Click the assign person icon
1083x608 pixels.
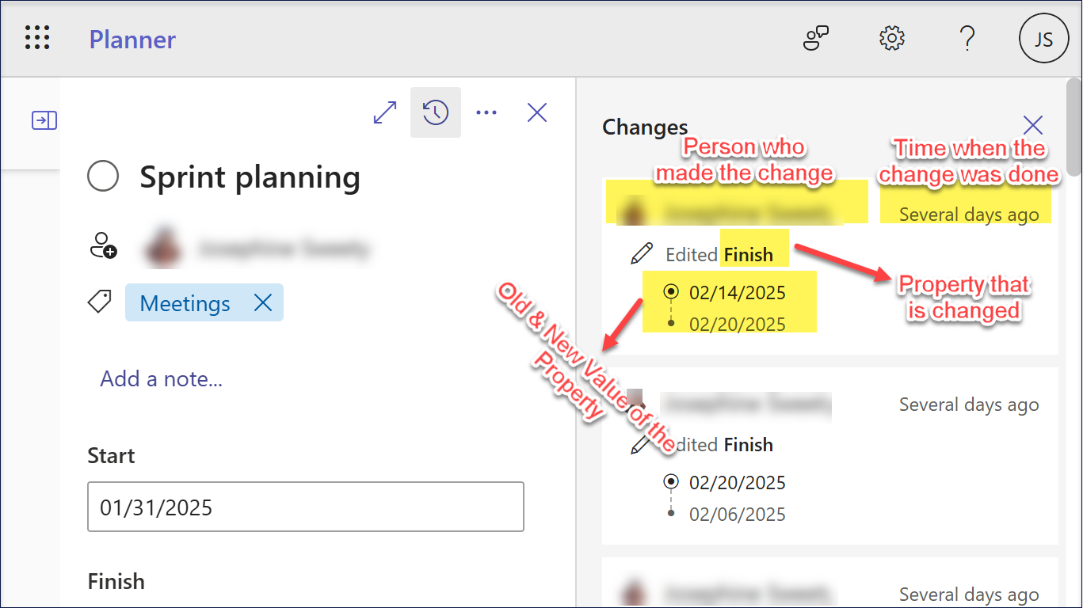[x=103, y=246]
